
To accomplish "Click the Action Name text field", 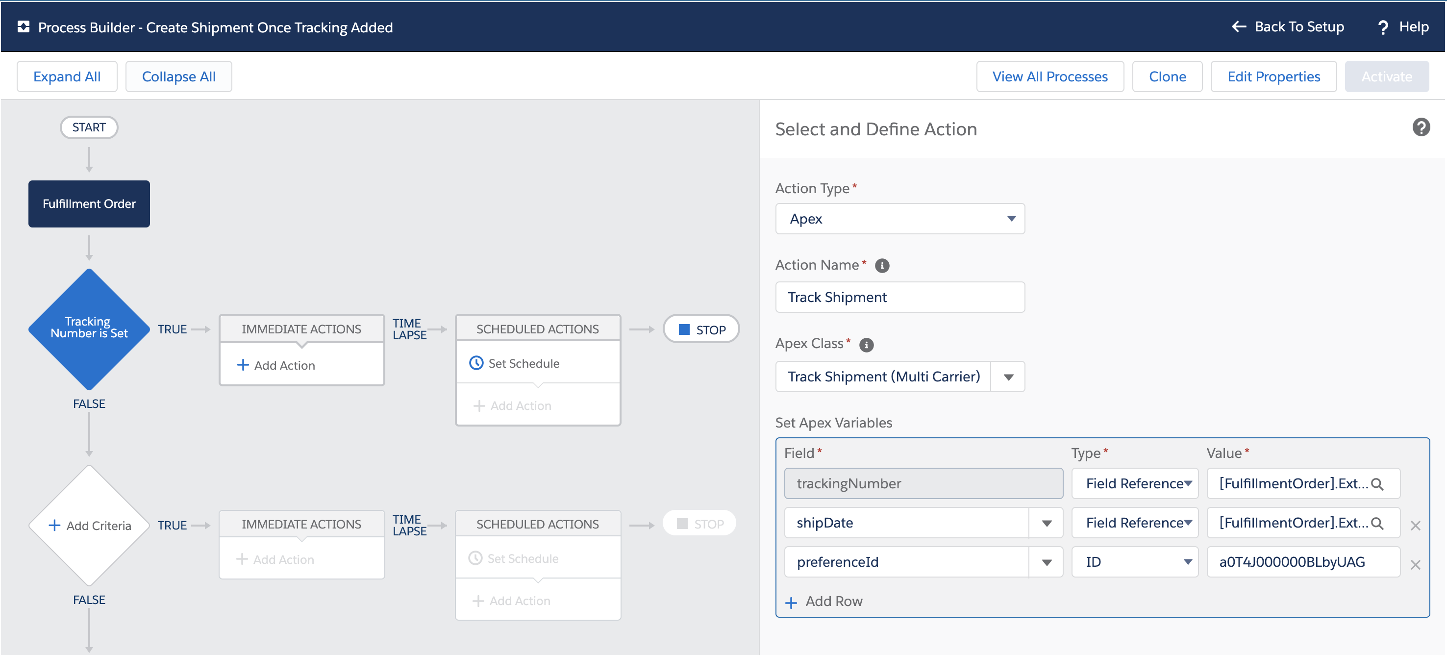I will pos(899,297).
